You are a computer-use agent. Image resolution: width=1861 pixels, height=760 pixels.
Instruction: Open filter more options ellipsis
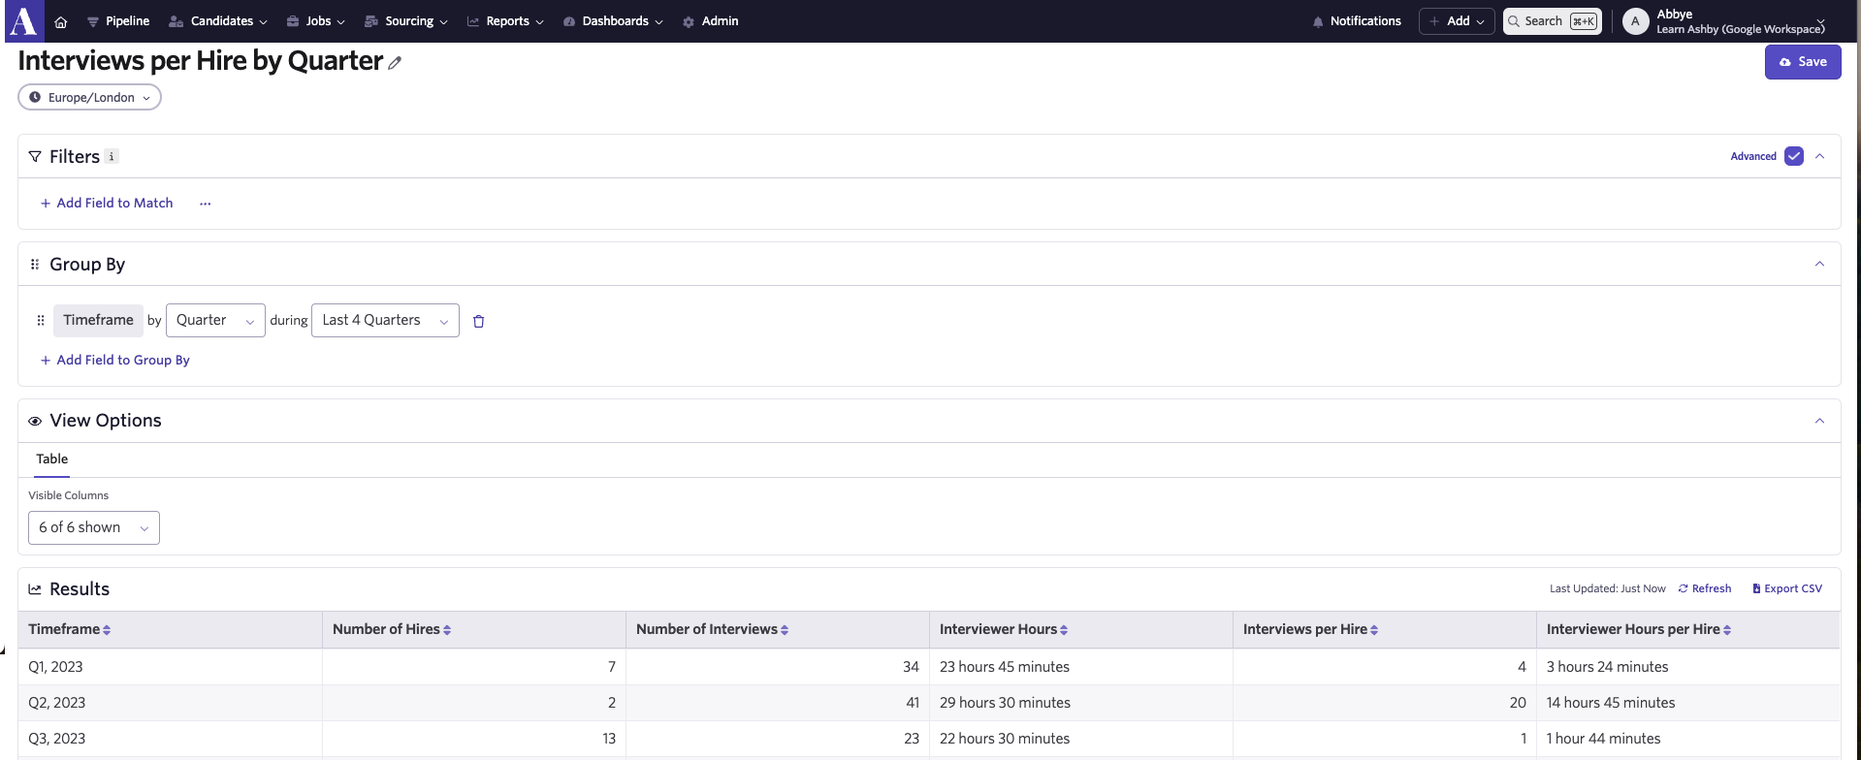[205, 204]
